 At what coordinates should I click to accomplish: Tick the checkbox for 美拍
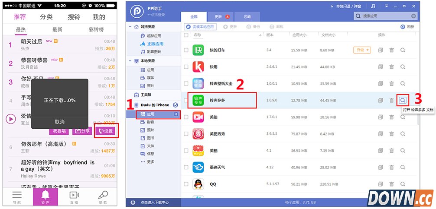[x=186, y=117]
